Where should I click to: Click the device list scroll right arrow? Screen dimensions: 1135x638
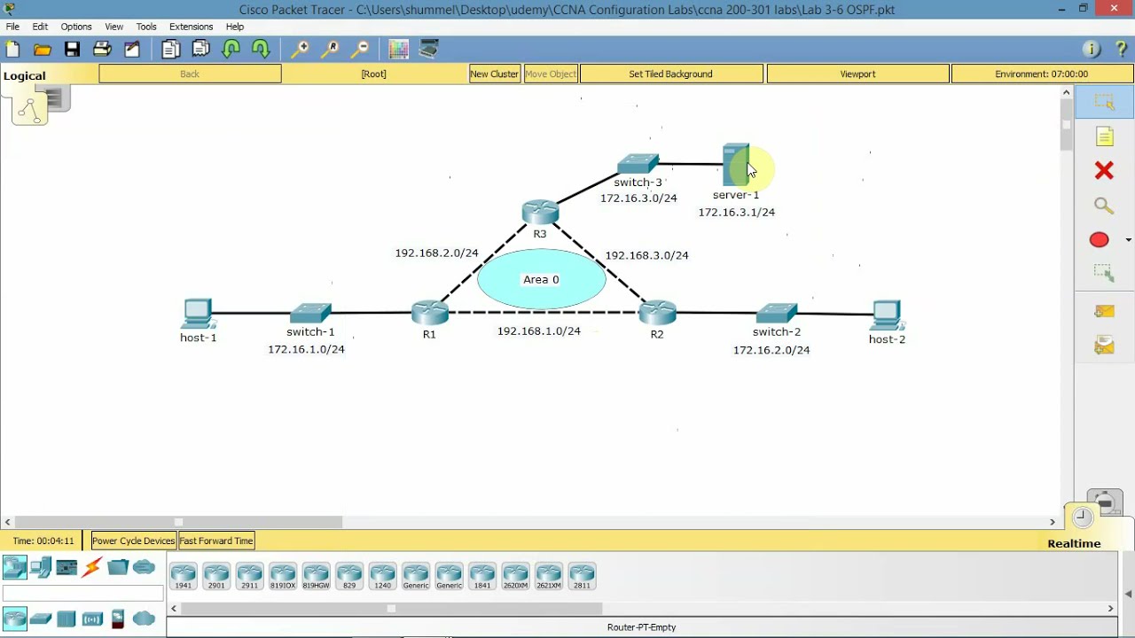tap(1110, 608)
